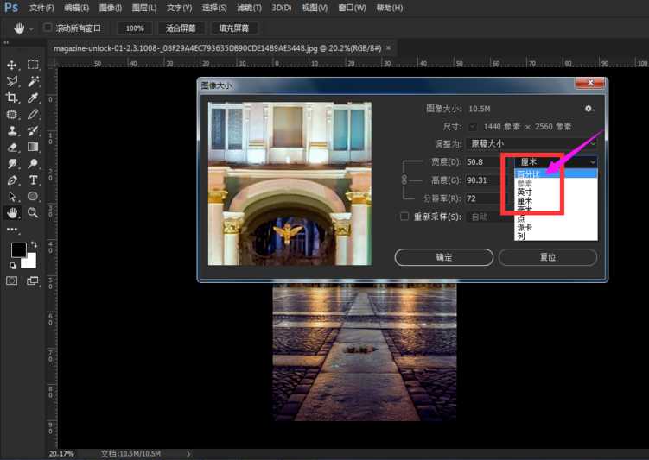Open the 图像(I) menu
Image resolution: width=649 pixels, height=460 pixels.
point(111,8)
